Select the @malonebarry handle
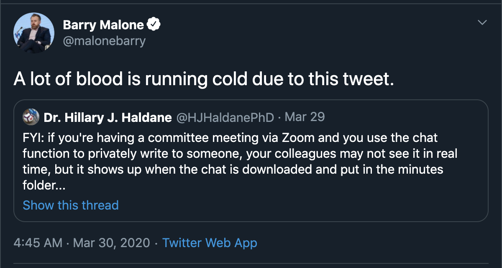This screenshot has width=502, height=268. [105, 40]
